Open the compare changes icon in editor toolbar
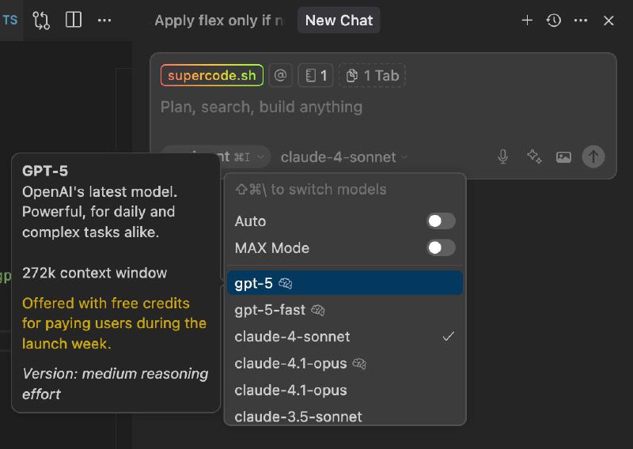Image resolution: width=633 pixels, height=449 pixels. point(41,21)
